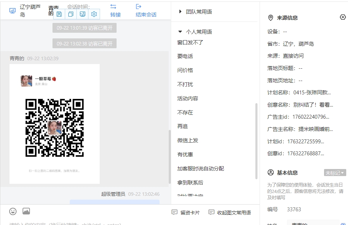The image size is (348, 225).
Task: Open the gear settings in floating toolbar
Action: click(x=94, y=14)
